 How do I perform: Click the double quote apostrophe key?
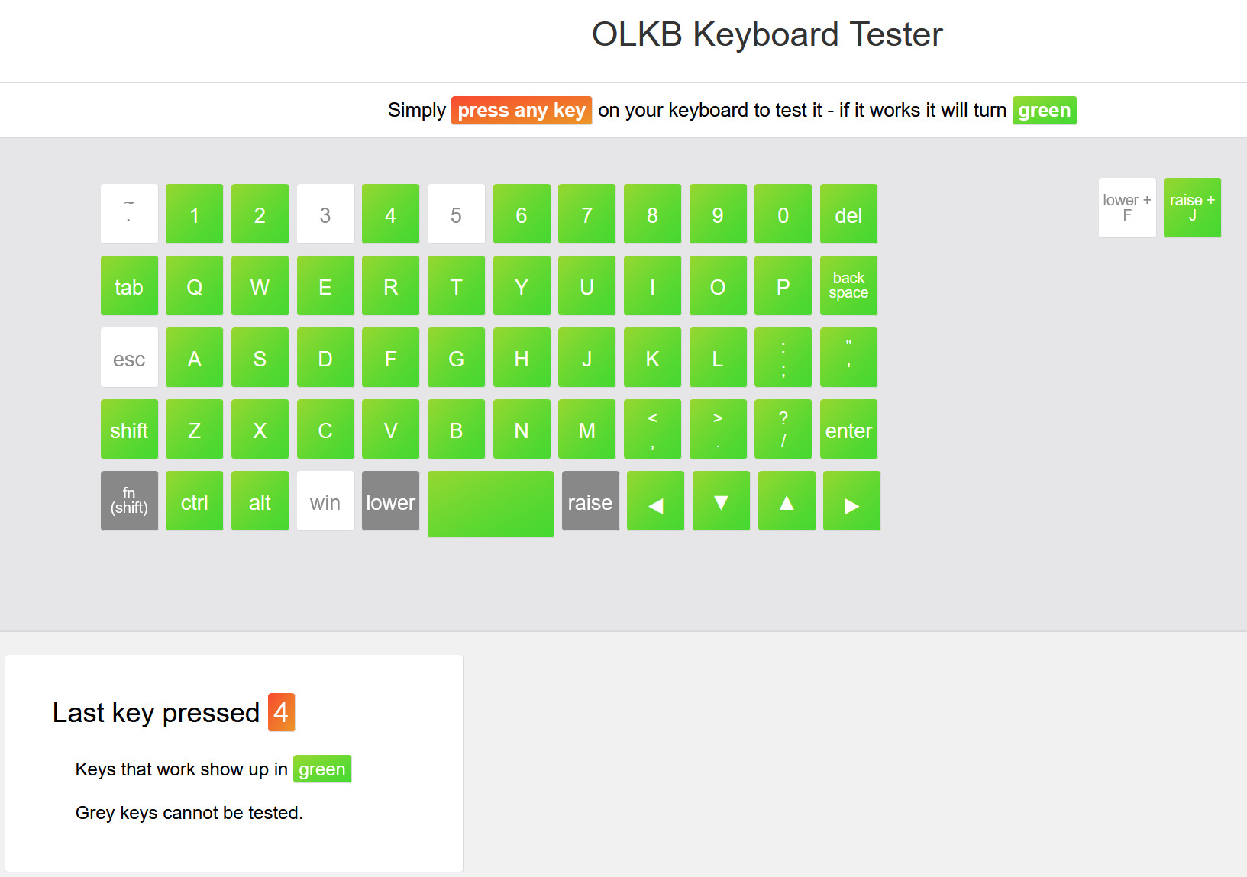[x=848, y=358]
